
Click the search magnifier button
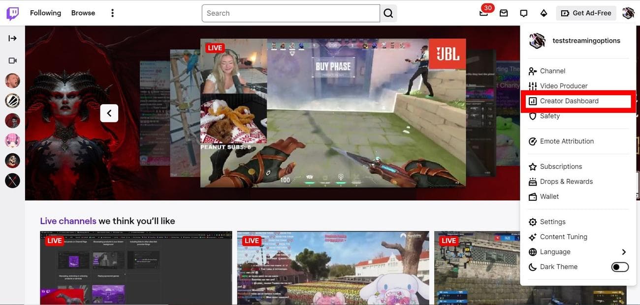pyautogui.click(x=388, y=13)
